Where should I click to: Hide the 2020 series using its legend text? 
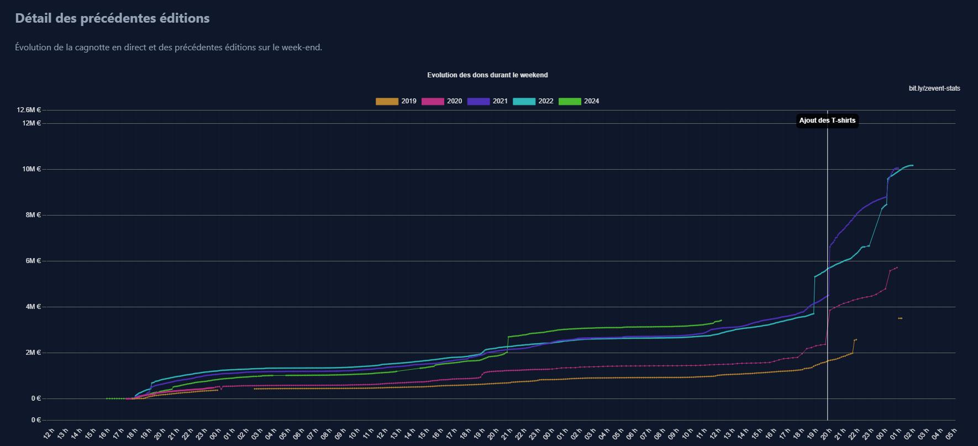tap(454, 101)
